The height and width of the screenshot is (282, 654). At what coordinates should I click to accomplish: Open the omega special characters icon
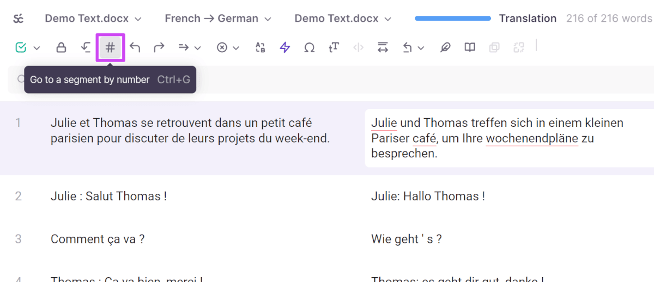tap(309, 48)
